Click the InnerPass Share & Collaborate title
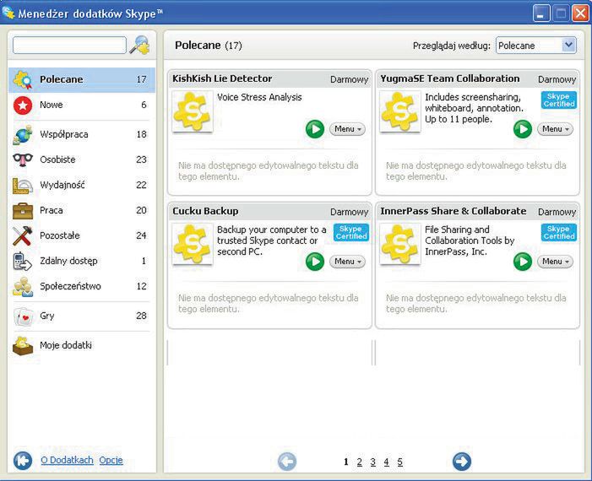 point(453,211)
